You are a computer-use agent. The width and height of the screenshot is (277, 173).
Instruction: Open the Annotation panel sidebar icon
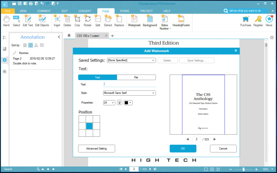[x=5, y=60]
